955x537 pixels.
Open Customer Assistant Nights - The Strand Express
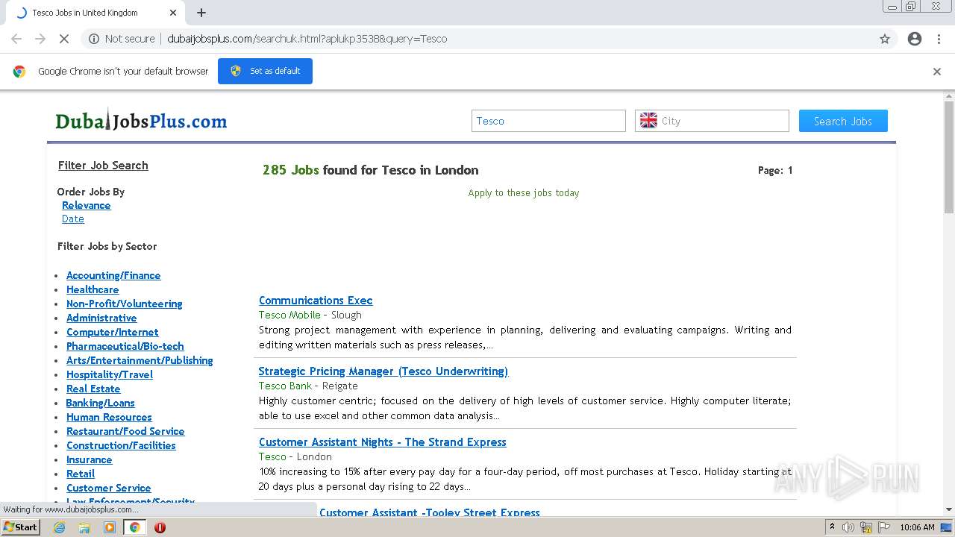click(383, 442)
